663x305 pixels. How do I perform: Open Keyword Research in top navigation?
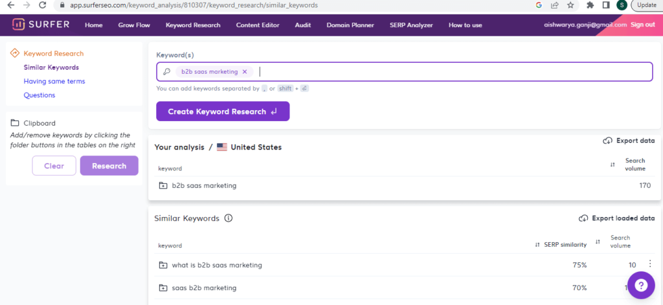click(x=193, y=25)
